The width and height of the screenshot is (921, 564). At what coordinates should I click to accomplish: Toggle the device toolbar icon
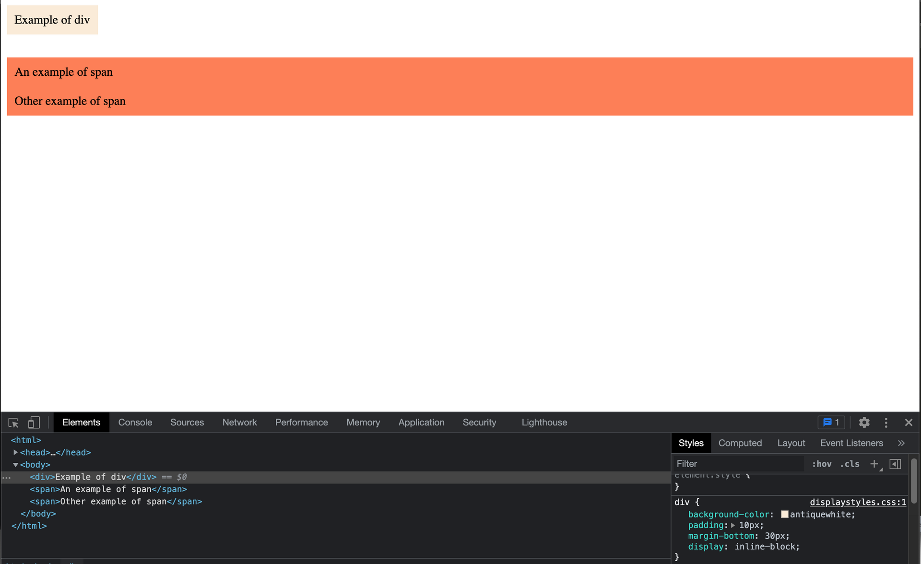click(34, 423)
